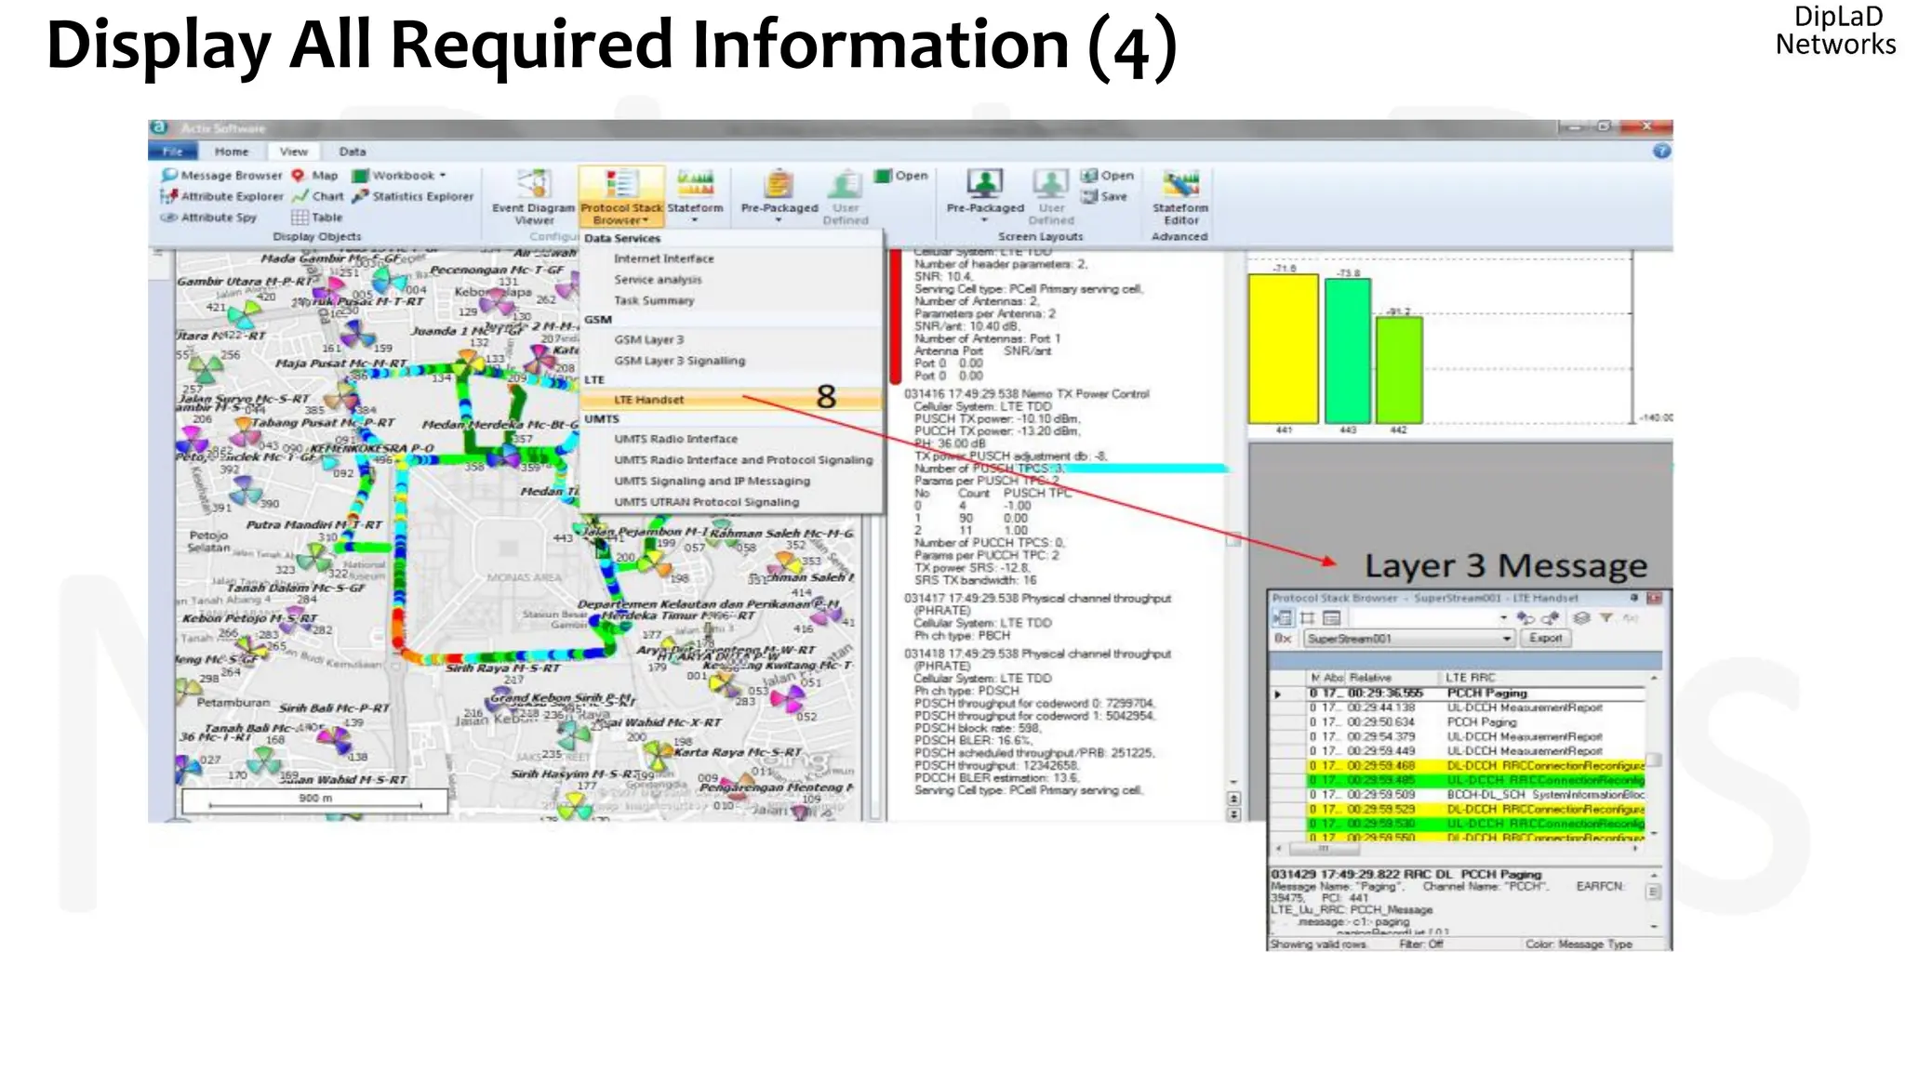Screen dimensions: 1905x1071
Task: Select PCCH Paging row at 00:29:50.634
Action: pos(1476,722)
